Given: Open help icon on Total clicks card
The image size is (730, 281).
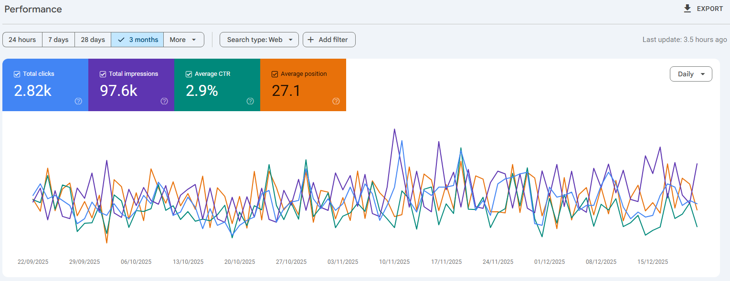Looking at the screenshot, I should (x=79, y=101).
